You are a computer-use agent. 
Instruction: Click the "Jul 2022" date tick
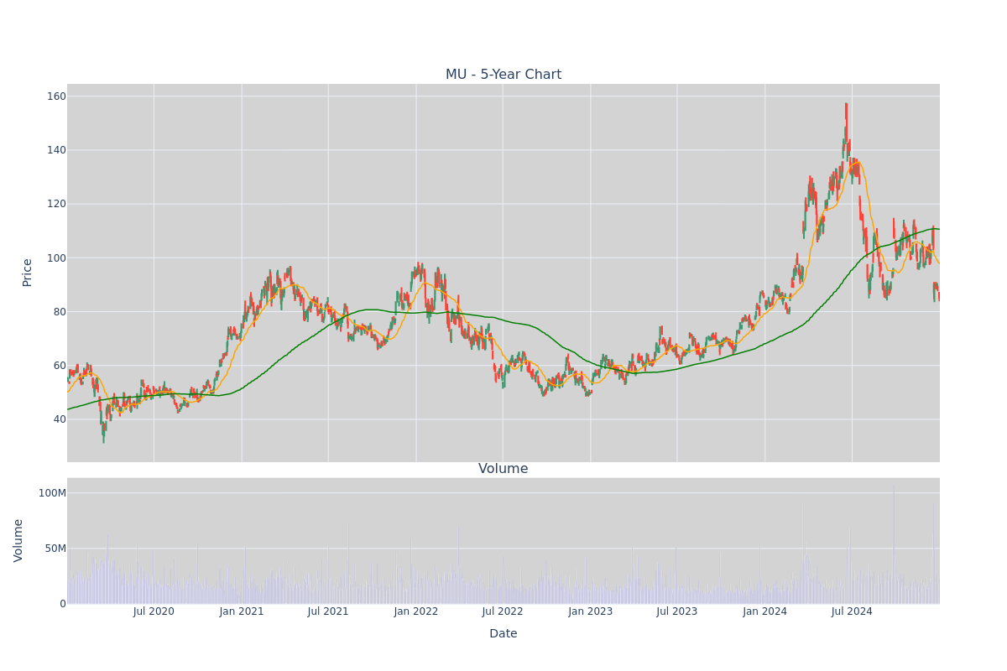(x=503, y=611)
